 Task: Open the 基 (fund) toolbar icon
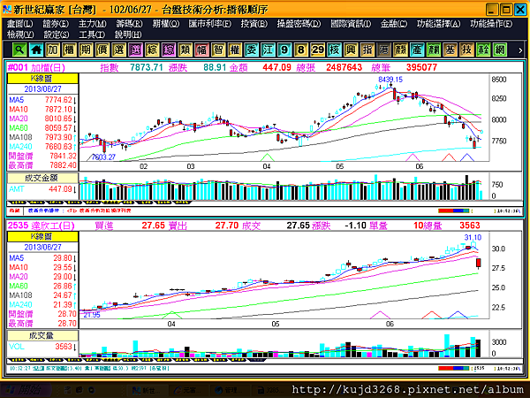pos(450,50)
